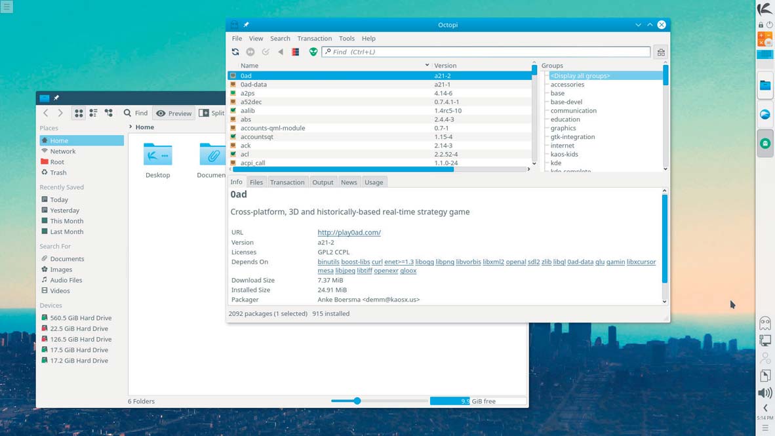
Task: Select the kaos-kids group
Action: click(564, 154)
